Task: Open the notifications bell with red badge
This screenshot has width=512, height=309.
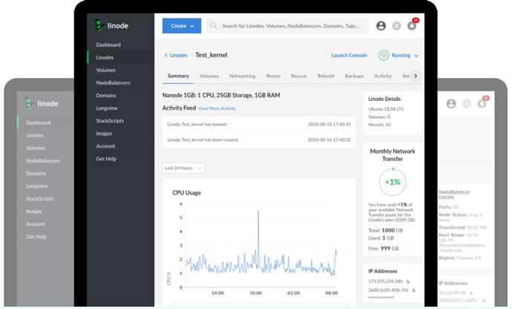Action: [412, 26]
